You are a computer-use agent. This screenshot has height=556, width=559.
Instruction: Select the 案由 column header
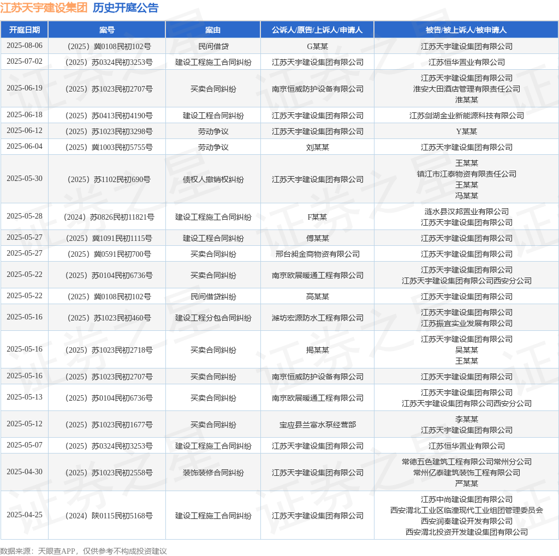coord(213,30)
